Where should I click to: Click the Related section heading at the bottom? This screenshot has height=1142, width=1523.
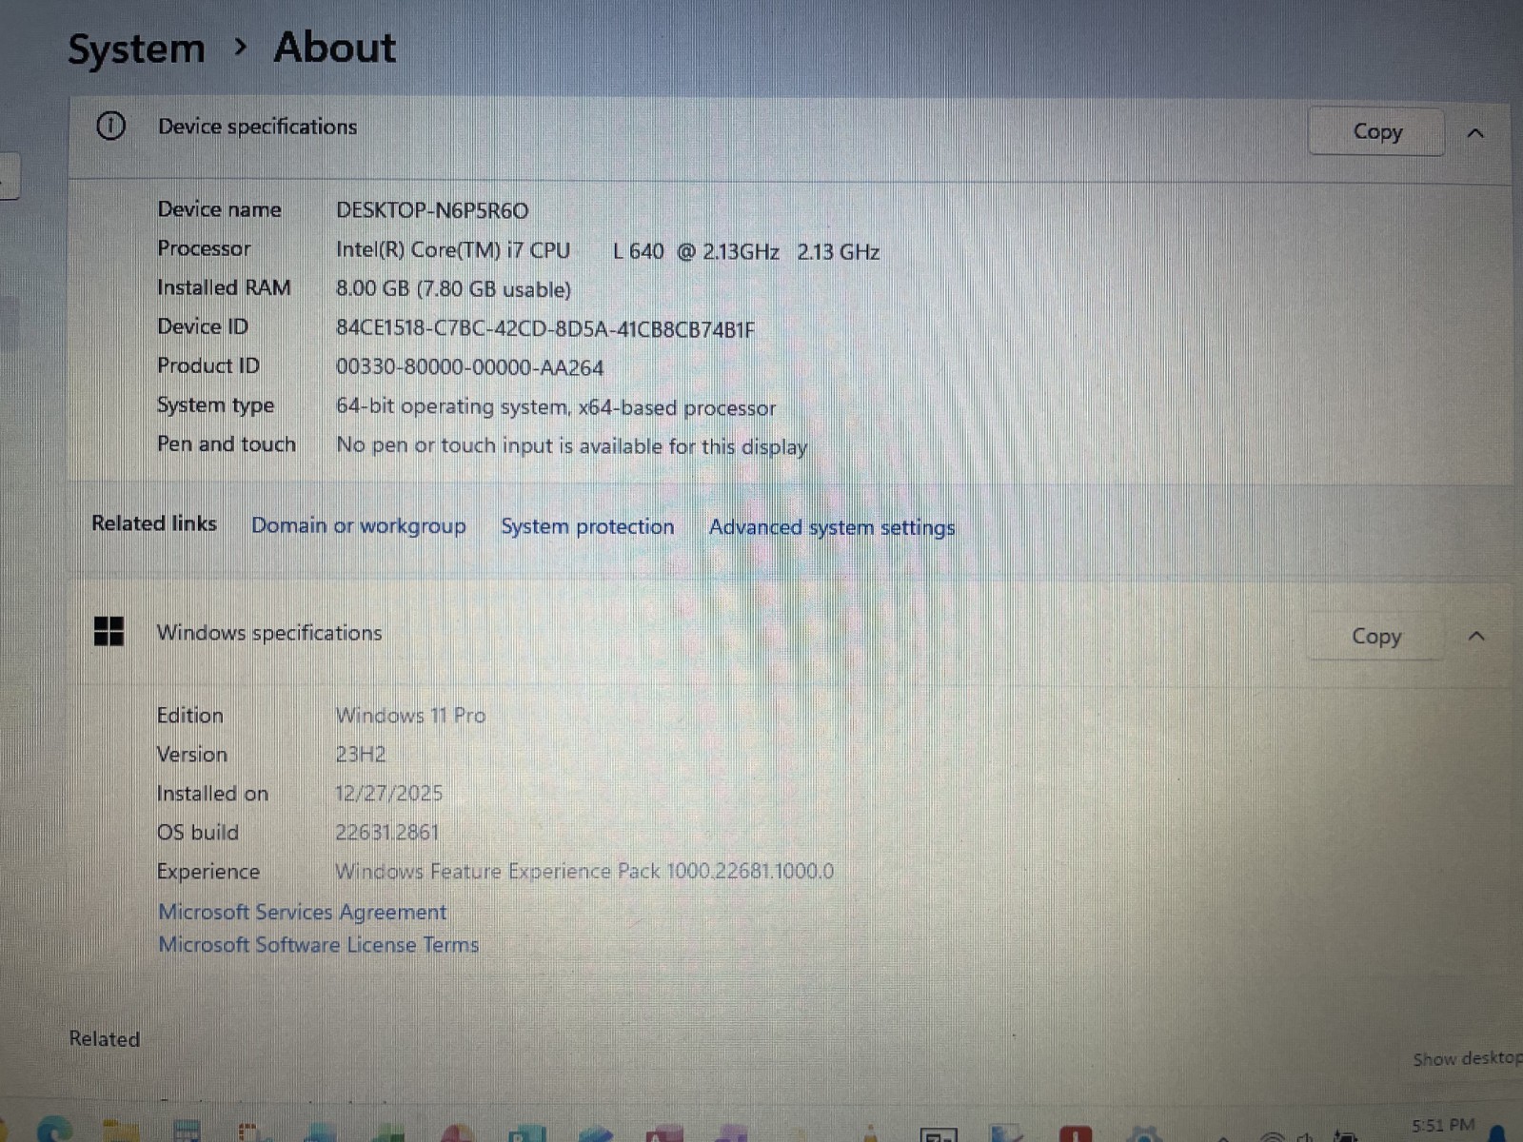104,1038
